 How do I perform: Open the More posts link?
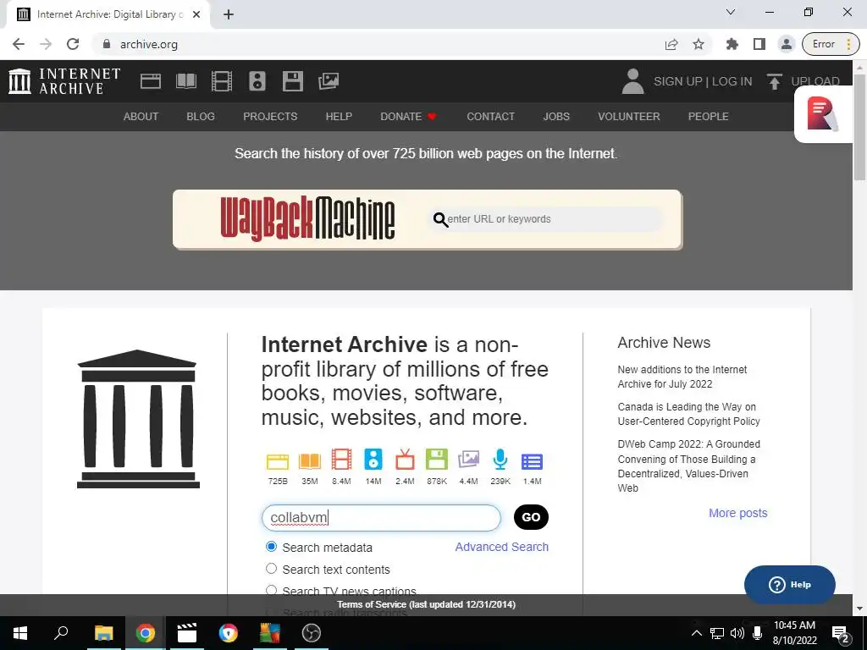click(737, 513)
